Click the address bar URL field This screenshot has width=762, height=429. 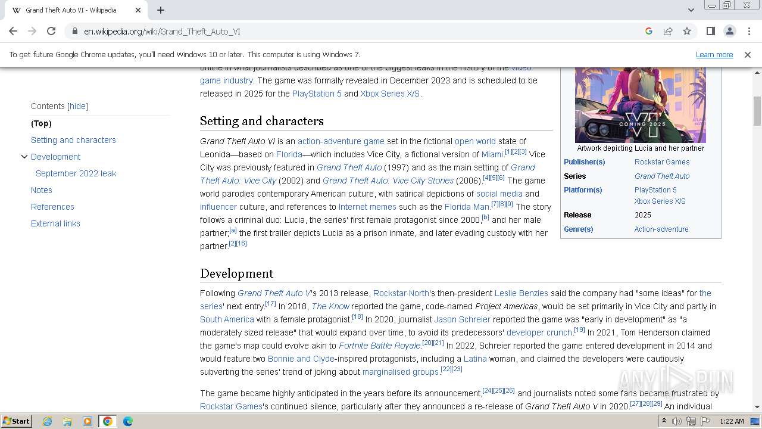point(357,32)
